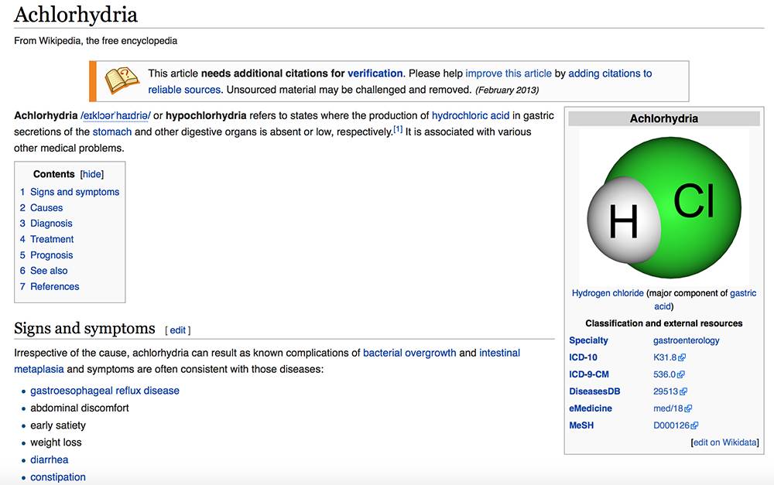Click the 'abdominal discomfort' list item
Viewport: 774px width, 485px height.
[x=80, y=408]
